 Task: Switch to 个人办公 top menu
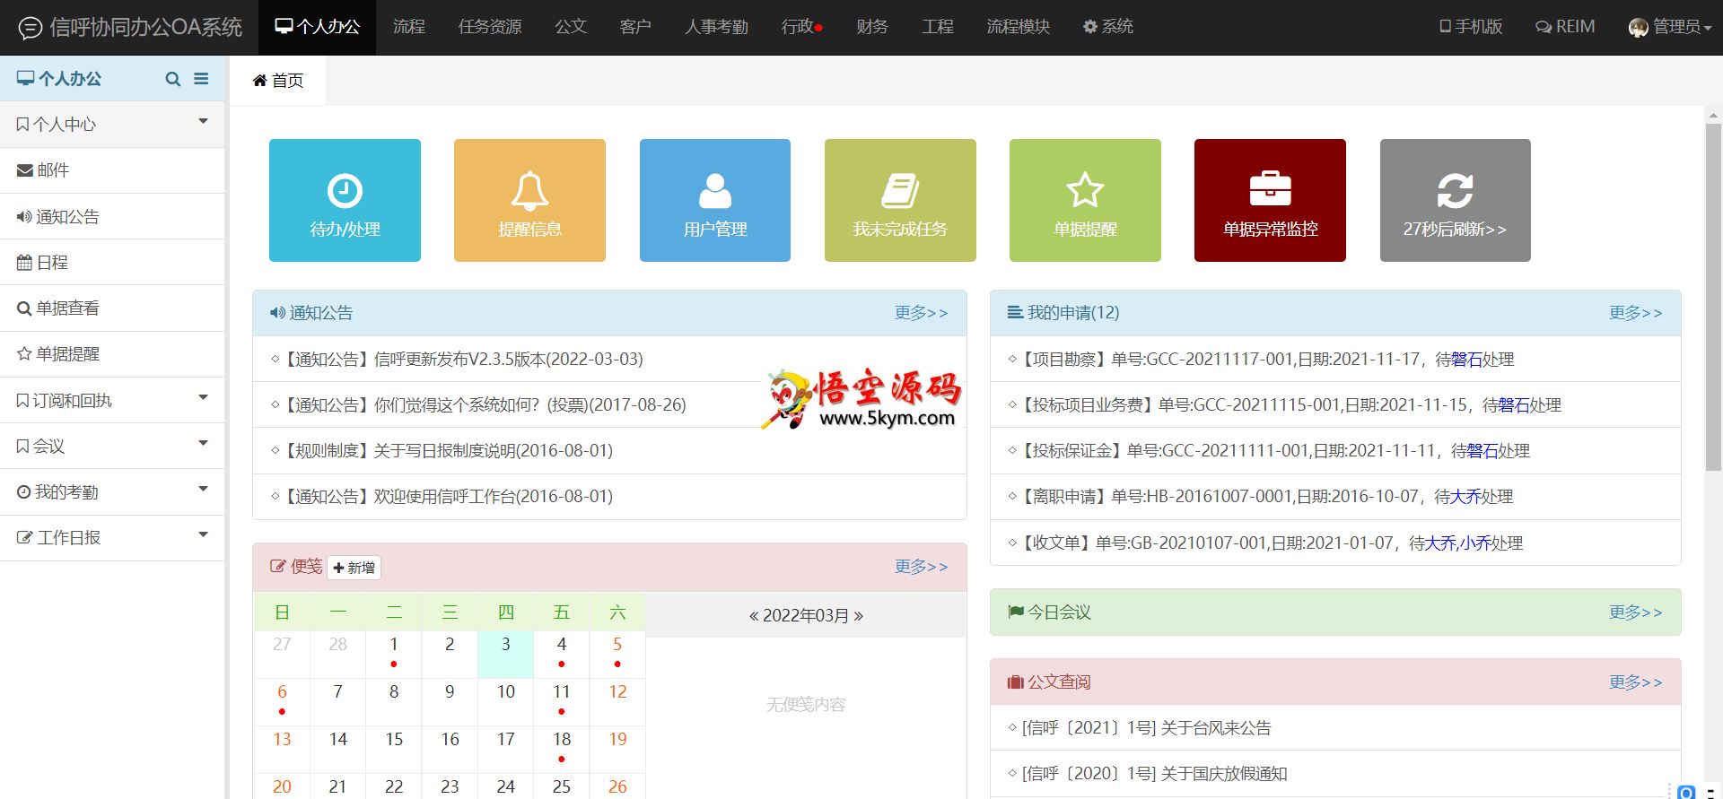click(318, 27)
